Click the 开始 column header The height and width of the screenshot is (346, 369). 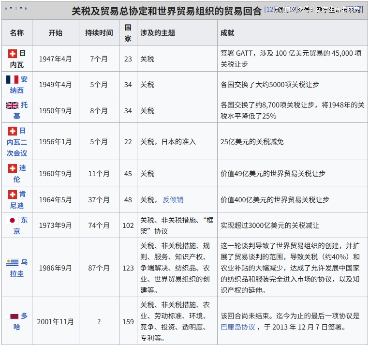point(55,33)
